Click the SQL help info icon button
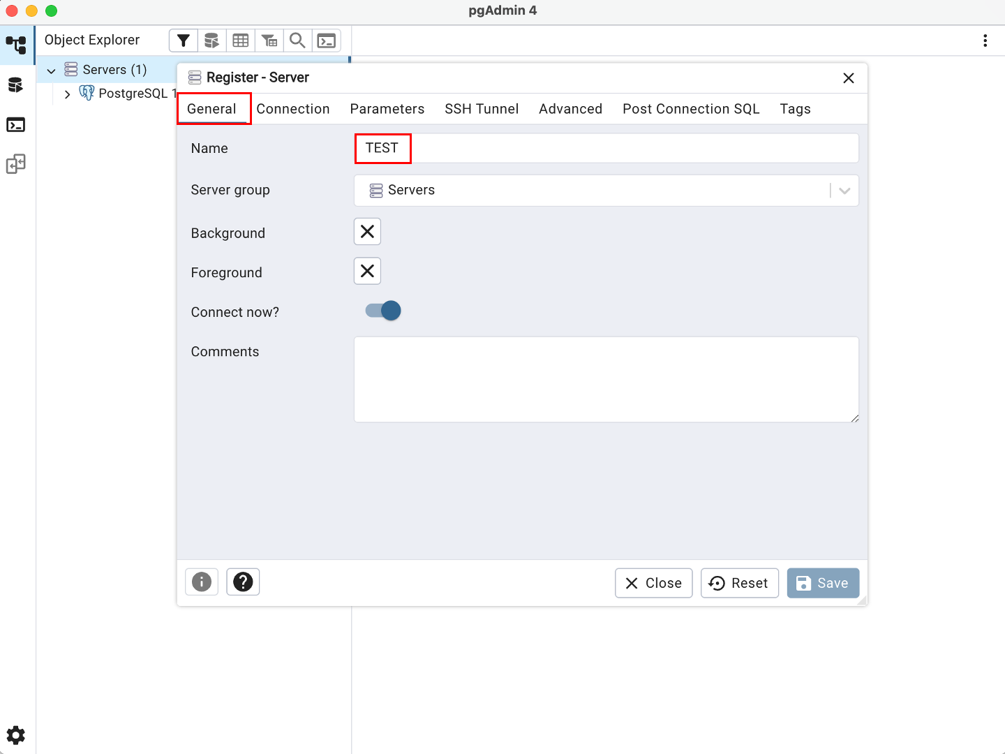 [202, 582]
